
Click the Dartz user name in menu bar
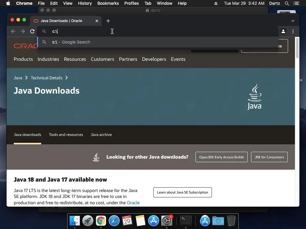(x=275, y=3)
